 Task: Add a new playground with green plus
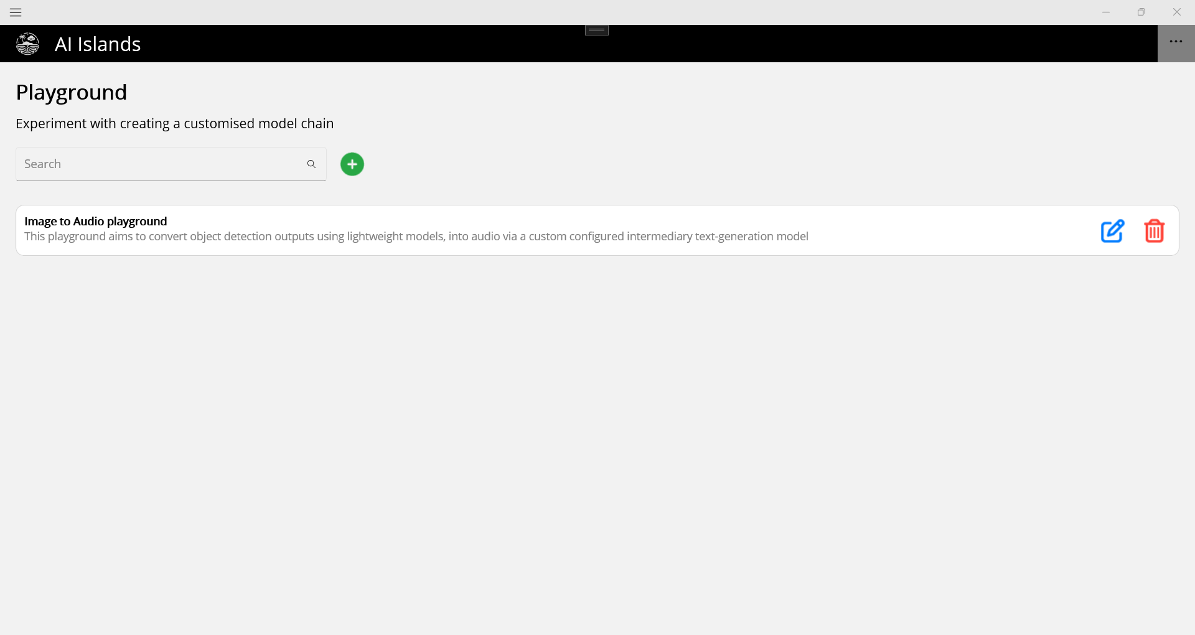tap(352, 164)
